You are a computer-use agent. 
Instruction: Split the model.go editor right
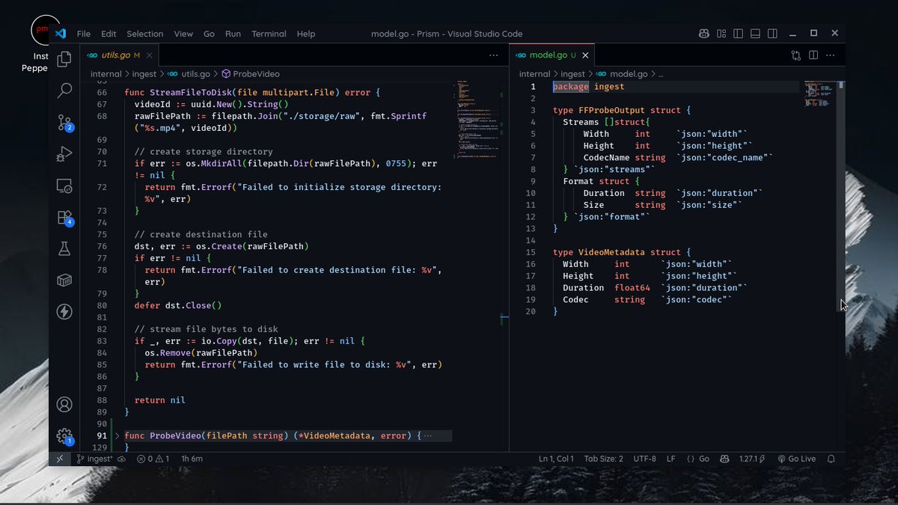(813, 55)
